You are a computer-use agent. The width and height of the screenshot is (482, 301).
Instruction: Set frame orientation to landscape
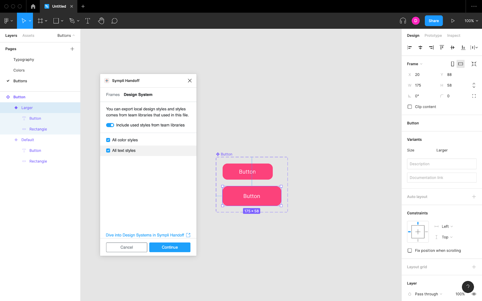[461, 64]
